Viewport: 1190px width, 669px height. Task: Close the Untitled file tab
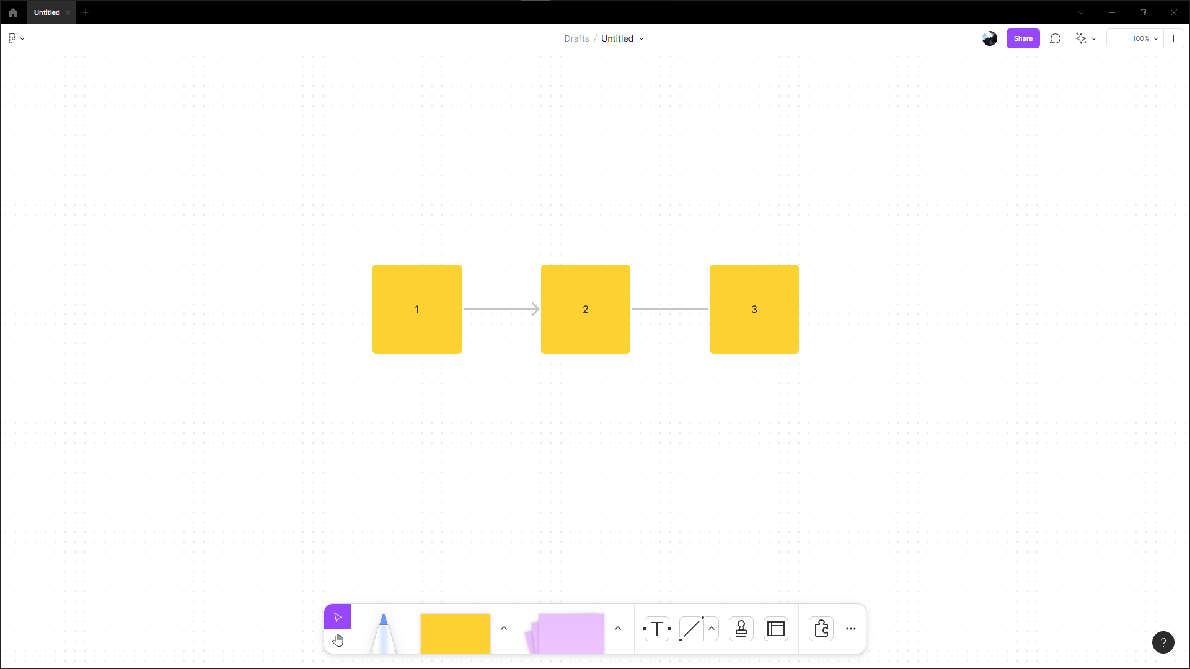[x=68, y=12]
